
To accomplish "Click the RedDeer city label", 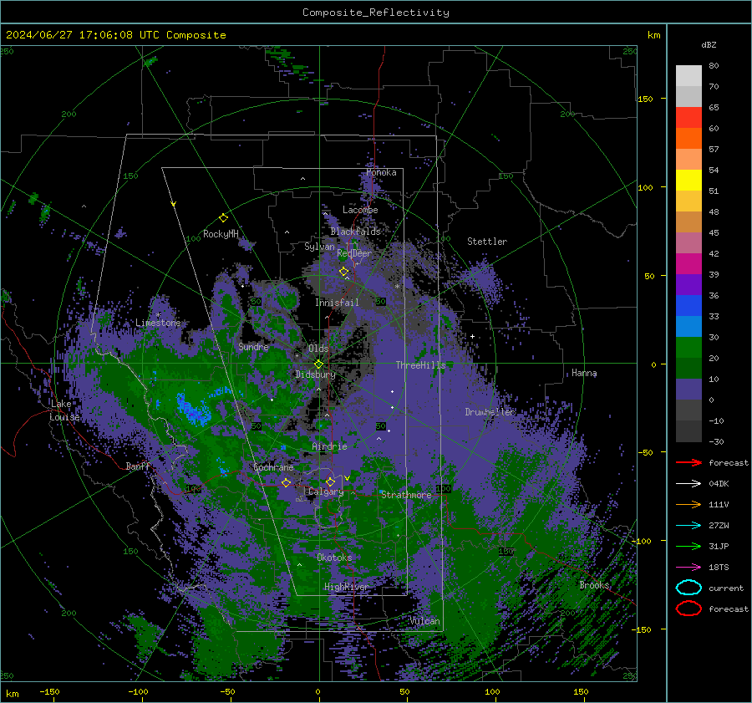I will tap(354, 253).
